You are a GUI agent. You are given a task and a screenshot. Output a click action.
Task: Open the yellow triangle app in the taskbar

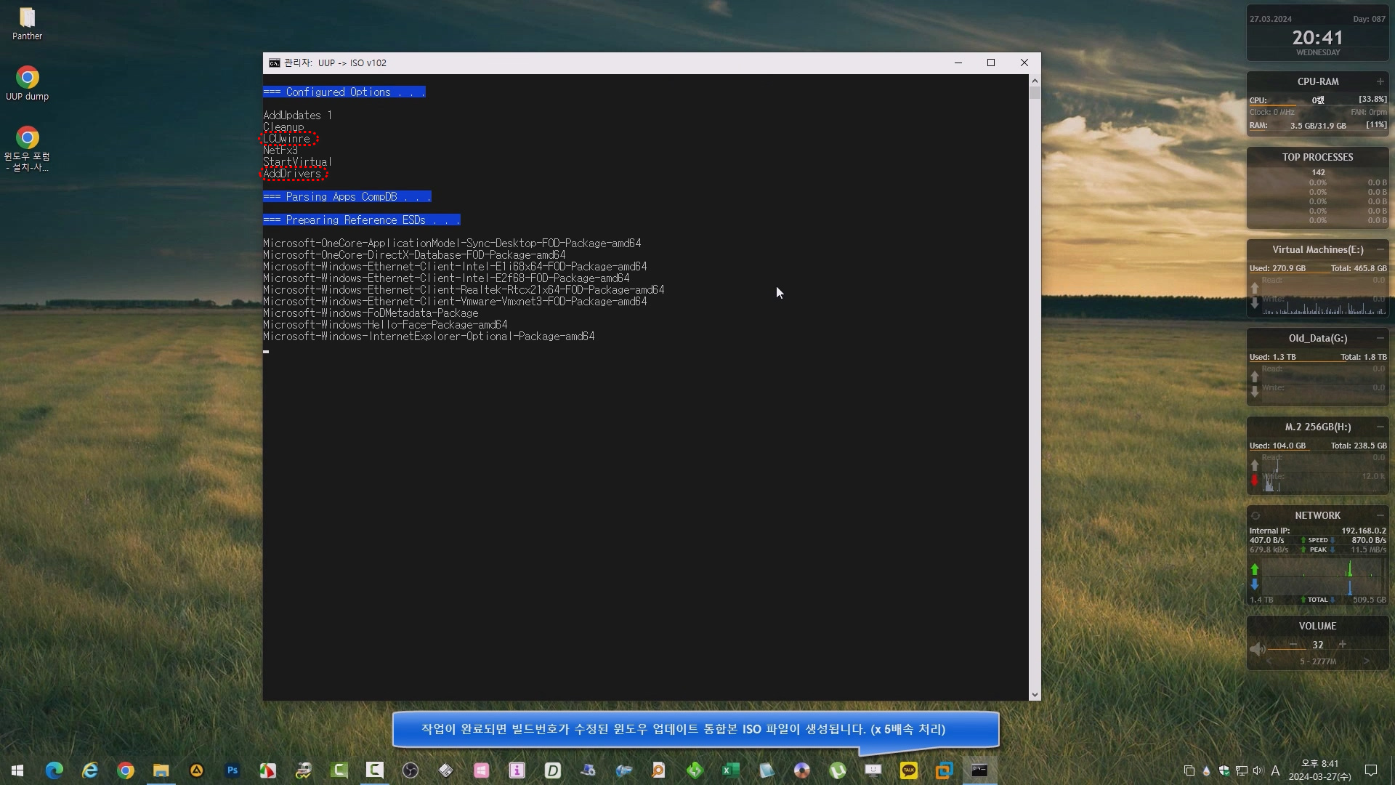coord(197,770)
